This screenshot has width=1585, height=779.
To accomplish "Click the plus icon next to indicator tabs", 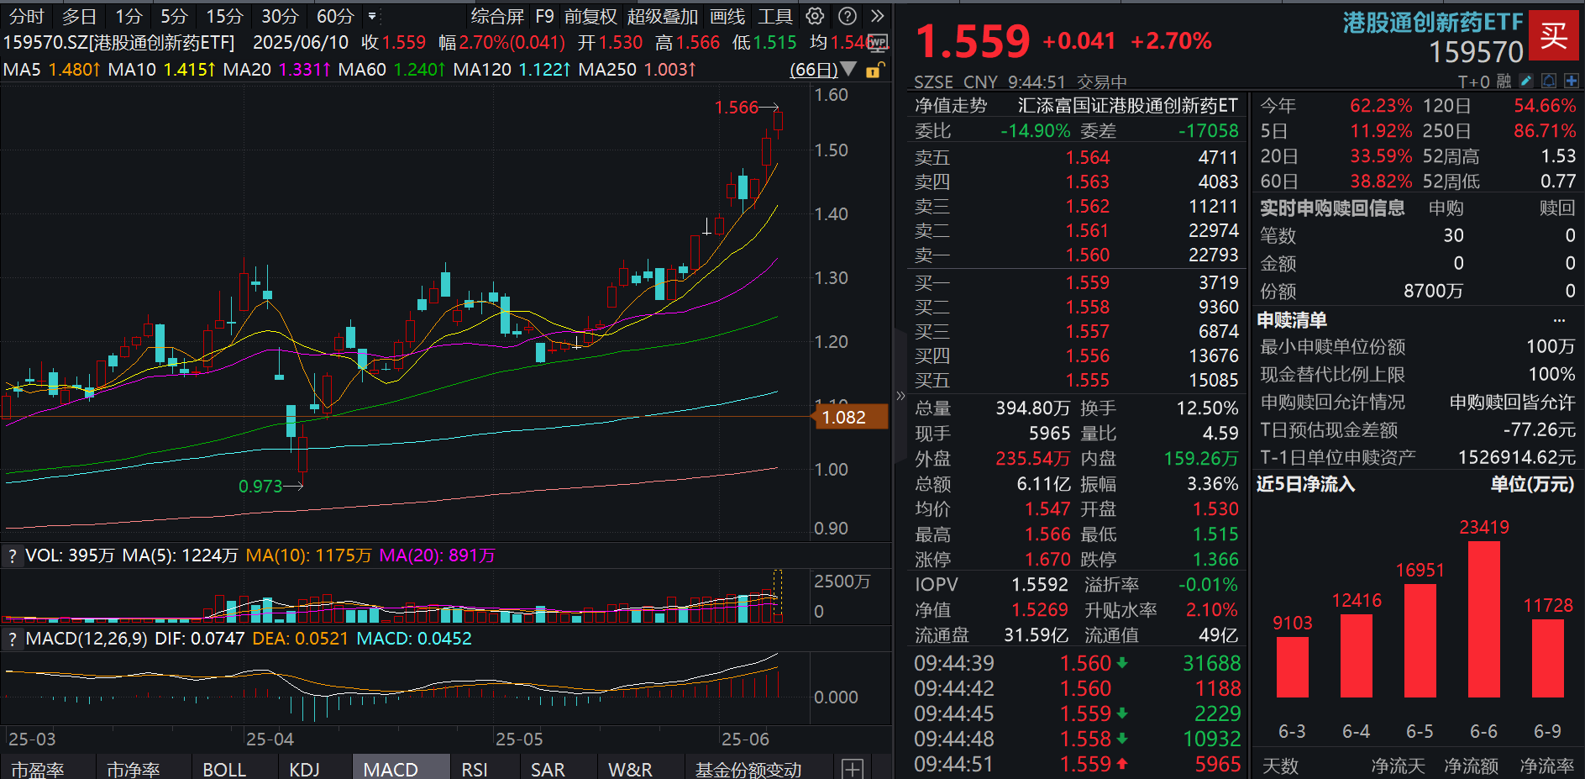I will pyautogui.click(x=853, y=767).
